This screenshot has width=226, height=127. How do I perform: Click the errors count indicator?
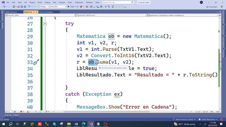[22, 111]
